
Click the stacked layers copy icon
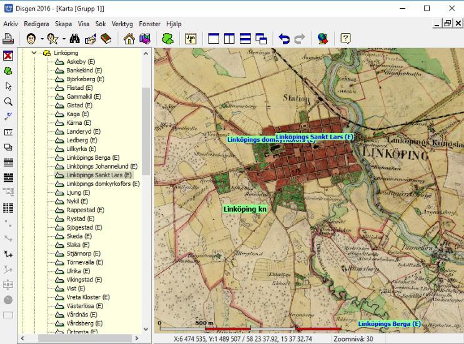[x=8, y=147]
